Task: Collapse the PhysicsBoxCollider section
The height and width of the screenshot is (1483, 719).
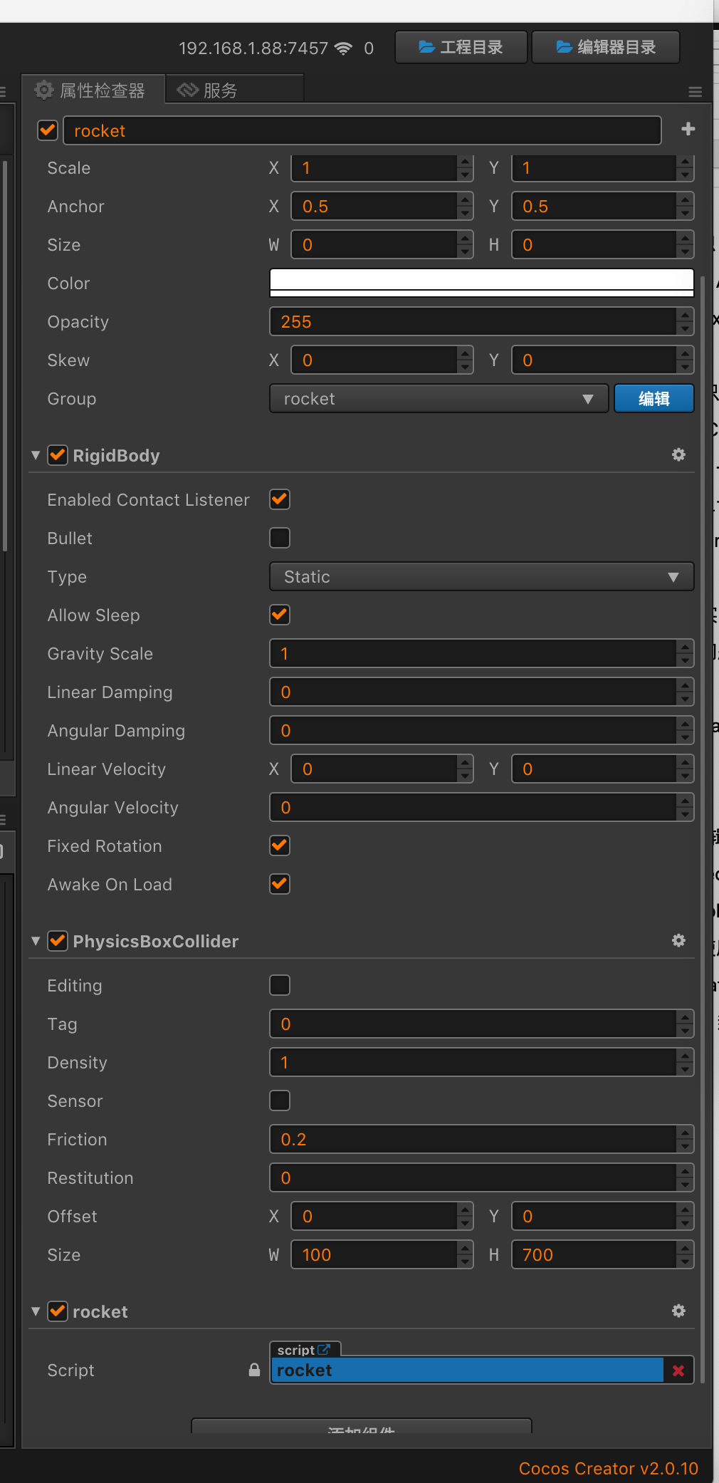Action: [36, 942]
